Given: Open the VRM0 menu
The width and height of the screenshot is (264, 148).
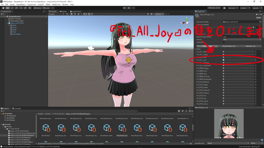Looking at the screenshot, I should coord(48,5).
